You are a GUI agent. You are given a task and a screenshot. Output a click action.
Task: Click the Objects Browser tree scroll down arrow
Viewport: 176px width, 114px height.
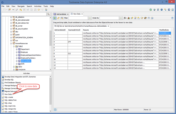(x=50, y=69)
